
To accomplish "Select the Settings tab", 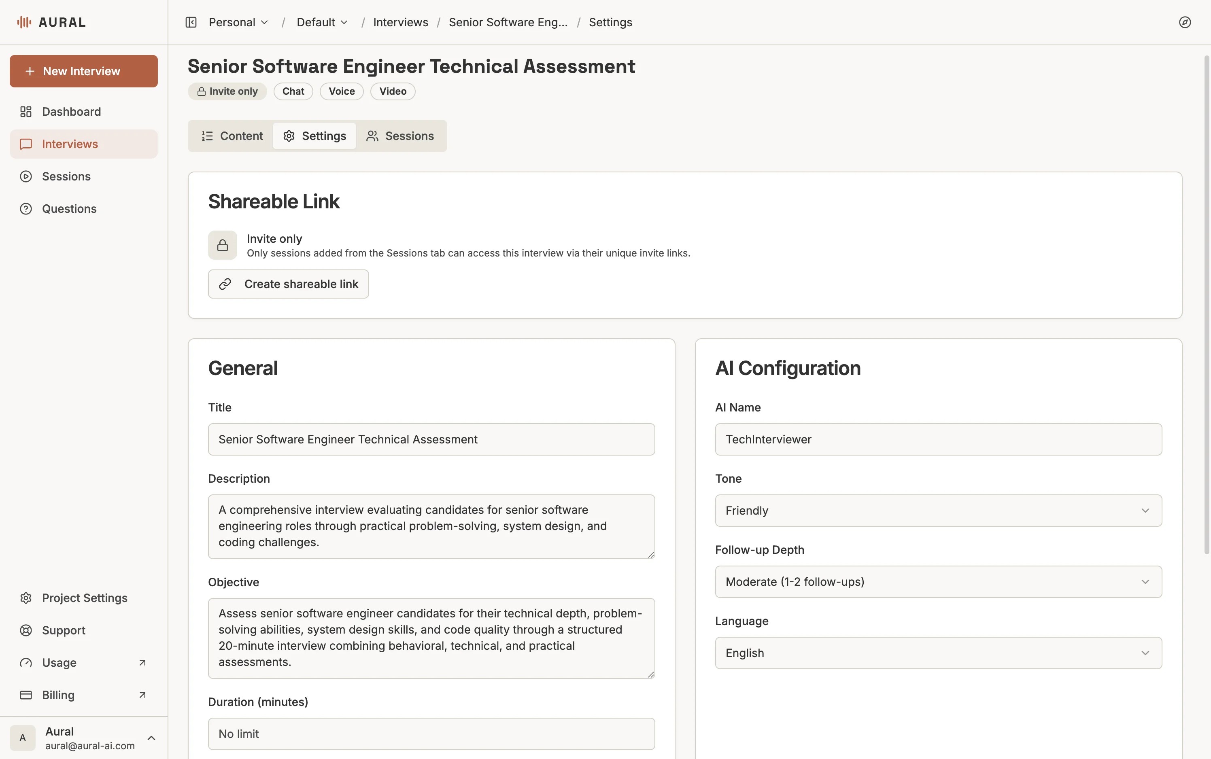I will coord(314,136).
